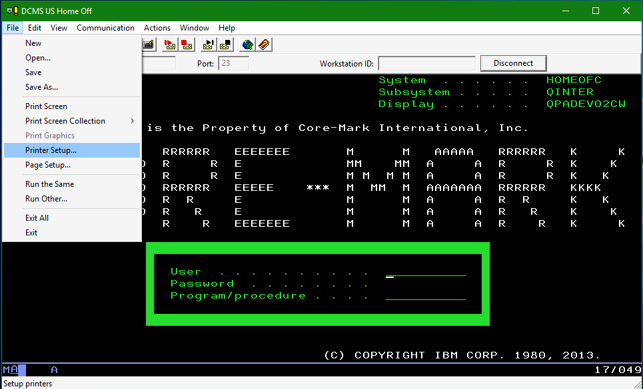Quit macro playback with black square icon
Screen dimensions: 643x389
[x=225, y=45]
